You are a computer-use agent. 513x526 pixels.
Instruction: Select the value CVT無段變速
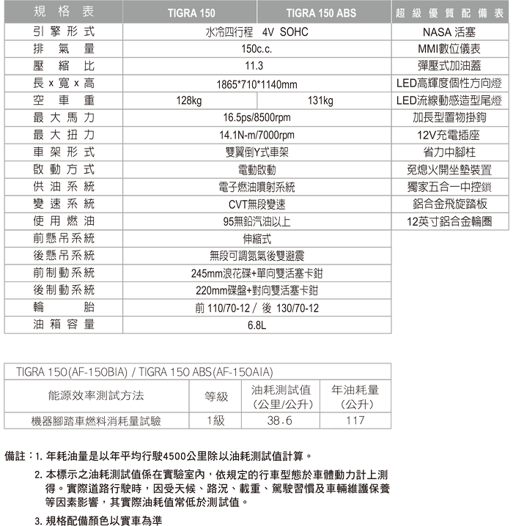pyautogui.click(x=256, y=204)
